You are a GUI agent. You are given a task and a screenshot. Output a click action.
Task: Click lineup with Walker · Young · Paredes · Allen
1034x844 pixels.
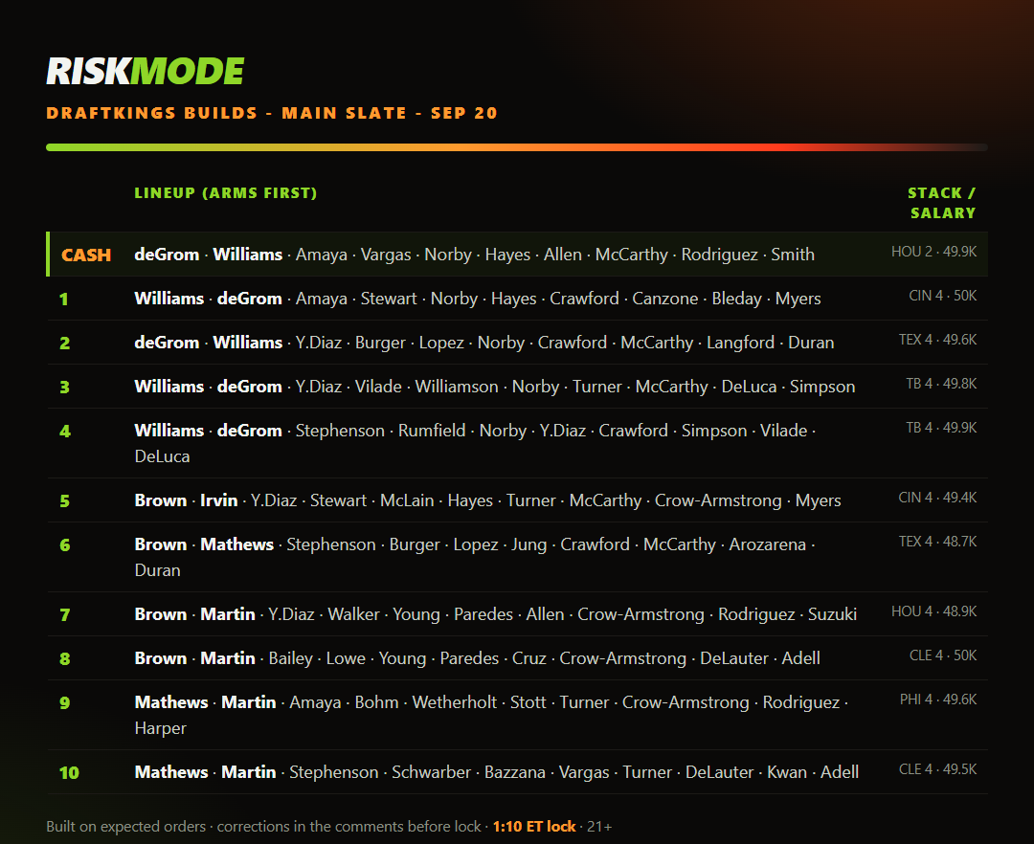(x=495, y=614)
